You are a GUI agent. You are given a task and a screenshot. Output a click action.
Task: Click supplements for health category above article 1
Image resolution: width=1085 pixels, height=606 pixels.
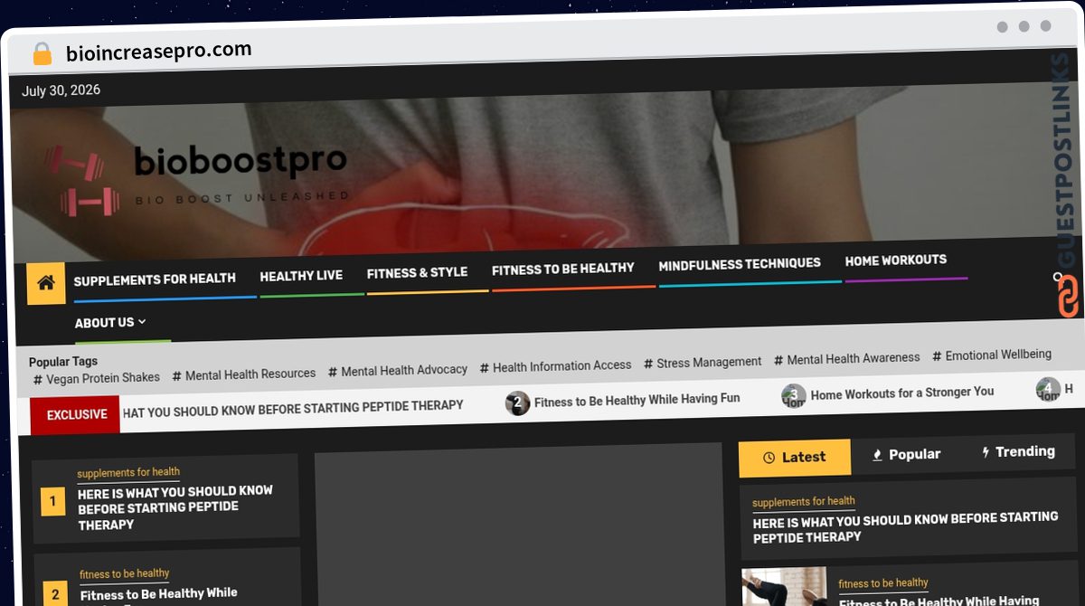click(128, 472)
